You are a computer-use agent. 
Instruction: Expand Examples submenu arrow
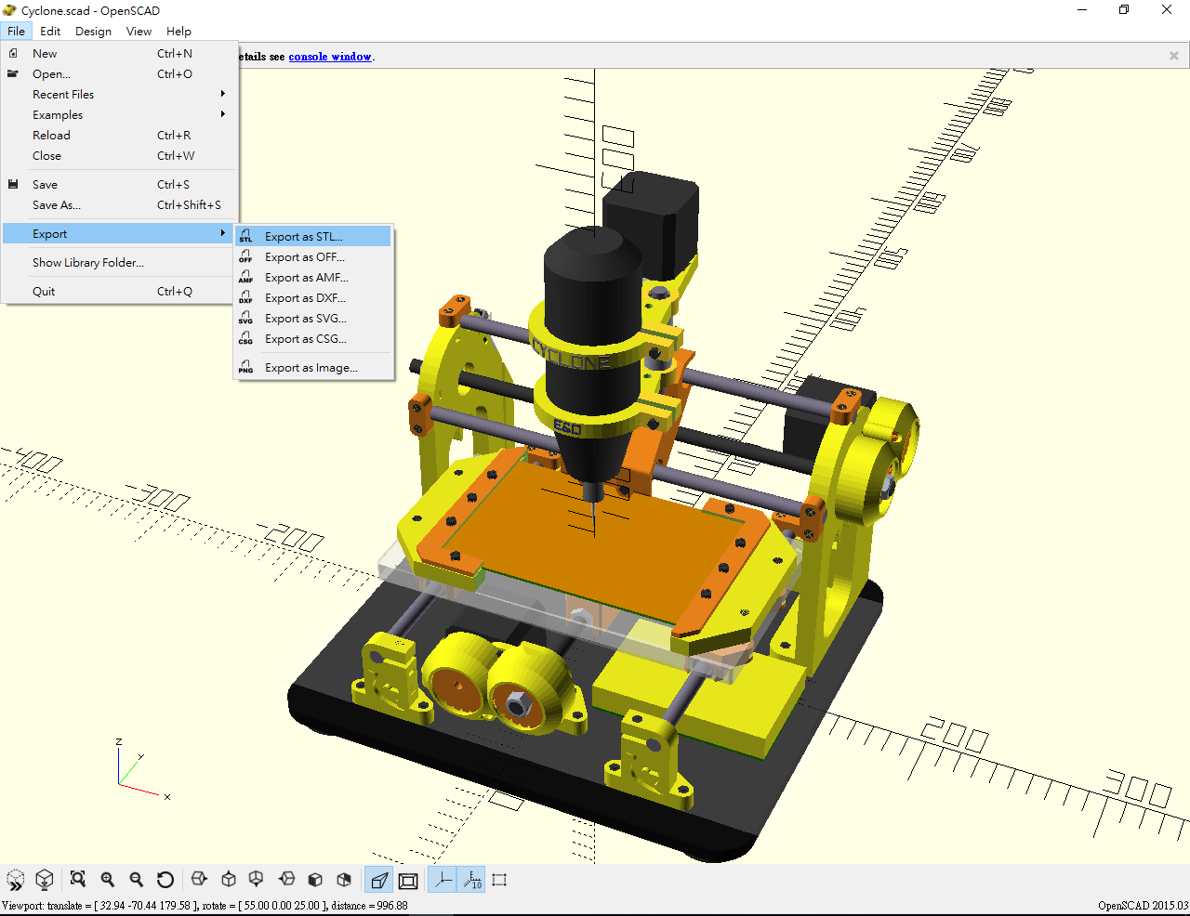click(223, 114)
